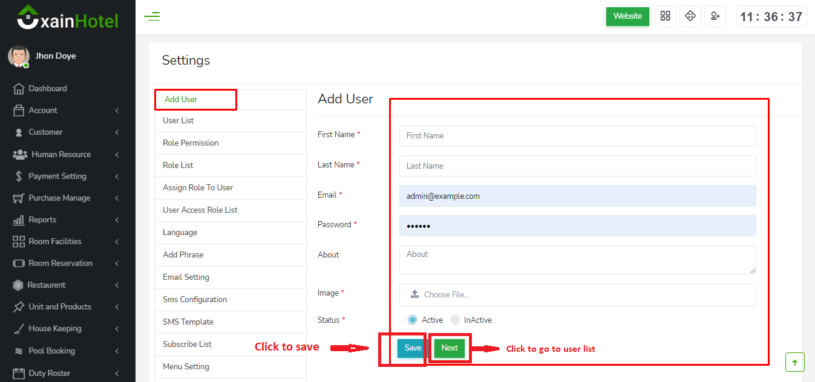Viewport: 815px width, 382px height.
Task: Click the green Next button
Action: 450,348
